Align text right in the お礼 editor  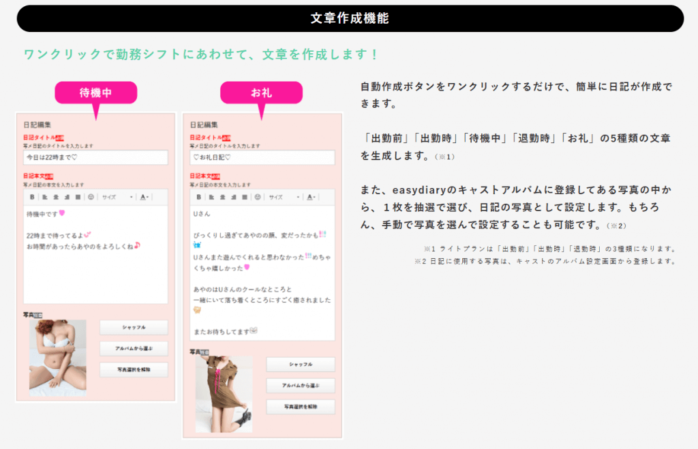[233, 197]
